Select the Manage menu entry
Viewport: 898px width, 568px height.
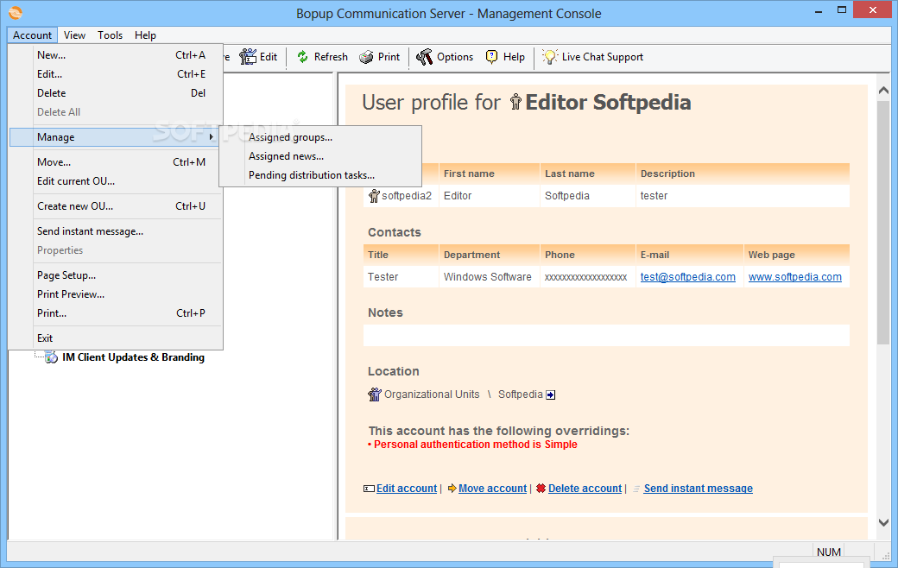click(116, 137)
